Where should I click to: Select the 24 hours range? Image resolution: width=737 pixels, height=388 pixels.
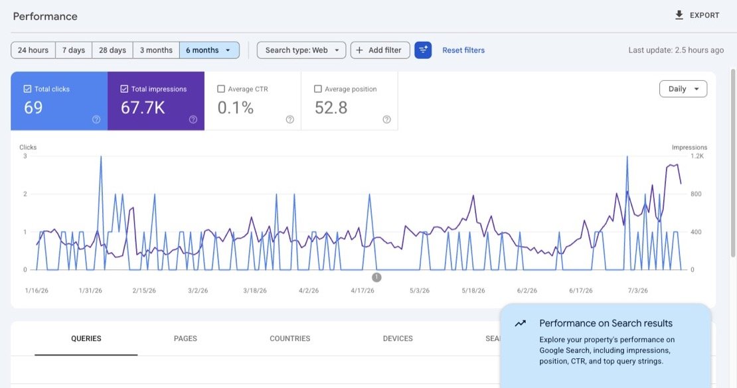[x=33, y=50]
